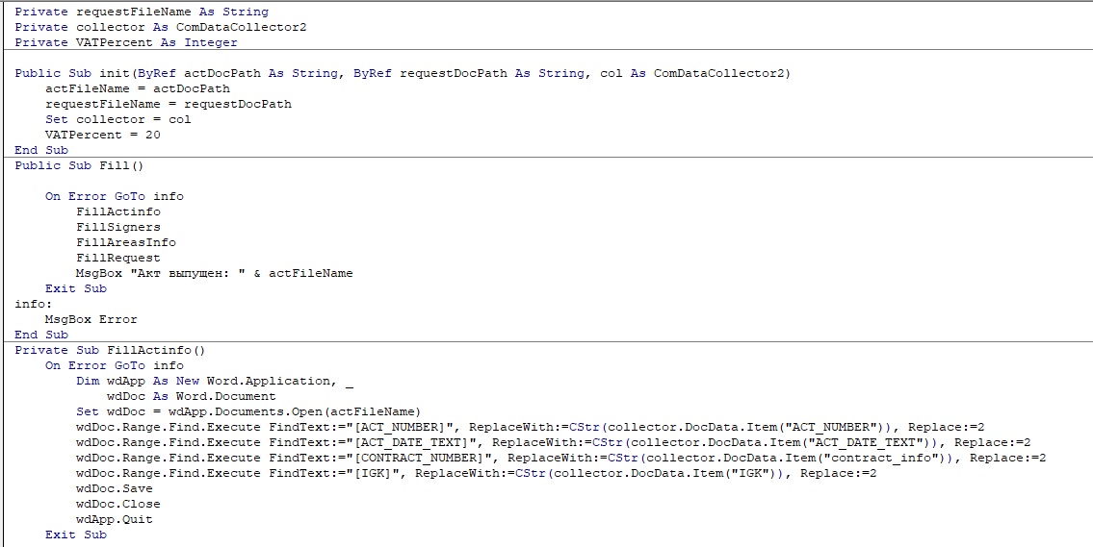This screenshot has width=1093, height=547.
Task: Place cursor on "requestFileName = requestDocPath" line
Action: coord(169,104)
